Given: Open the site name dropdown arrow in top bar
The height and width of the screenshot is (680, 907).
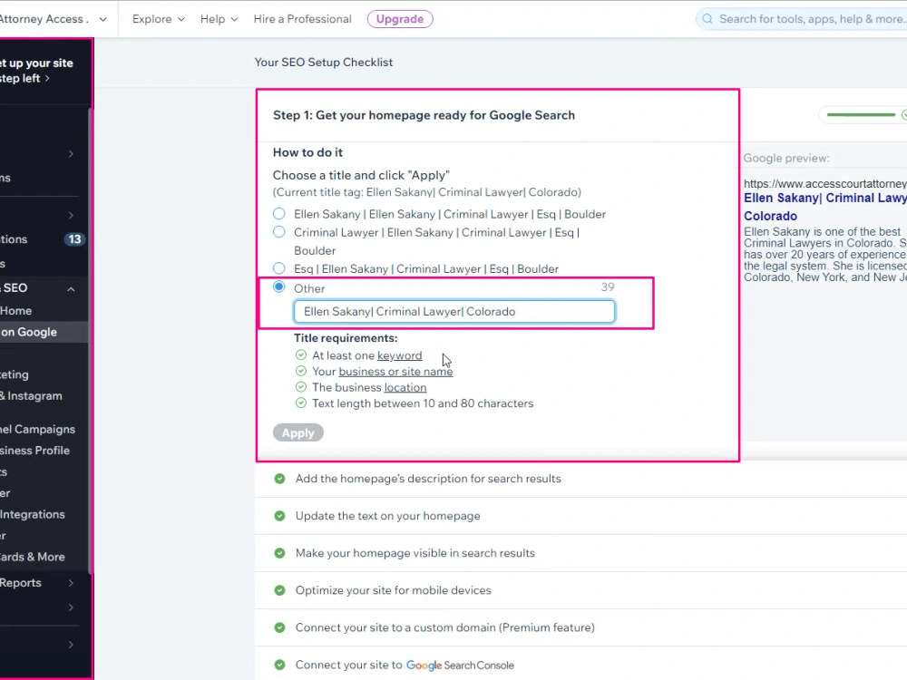Looking at the screenshot, I should click(x=103, y=19).
